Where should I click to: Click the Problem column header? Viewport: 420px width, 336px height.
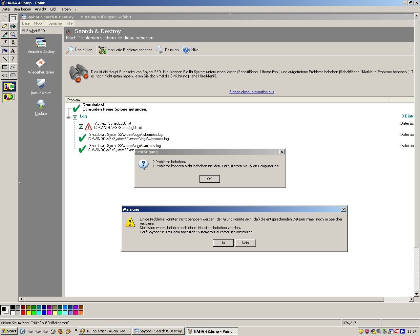[227, 100]
